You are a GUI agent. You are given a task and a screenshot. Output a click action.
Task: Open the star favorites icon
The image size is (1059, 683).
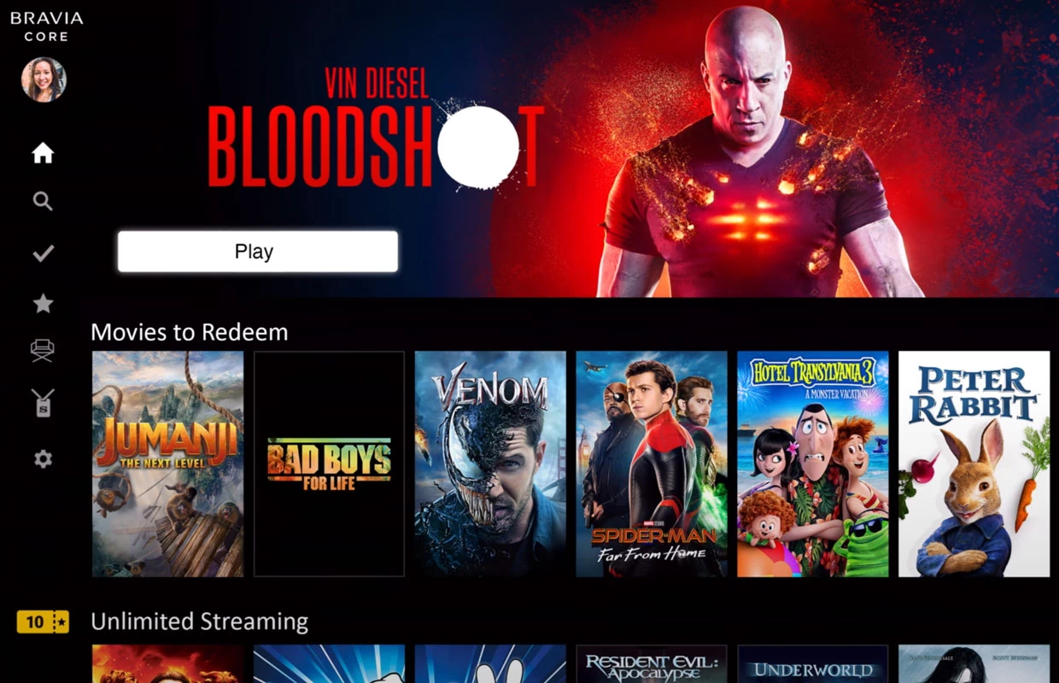click(x=43, y=303)
